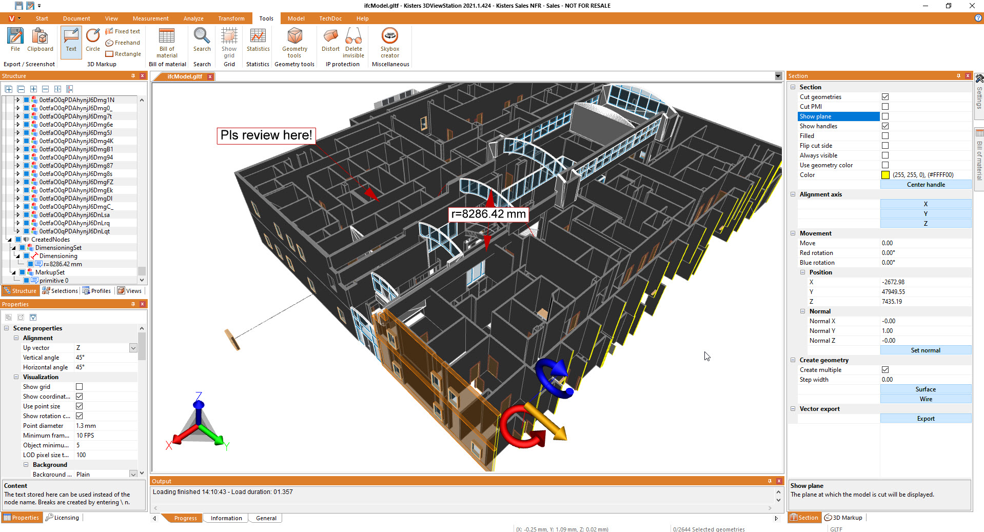Screen dimensions: 984x532
Task: Click the filter icon in Properties toolbar
Action: click(x=33, y=317)
